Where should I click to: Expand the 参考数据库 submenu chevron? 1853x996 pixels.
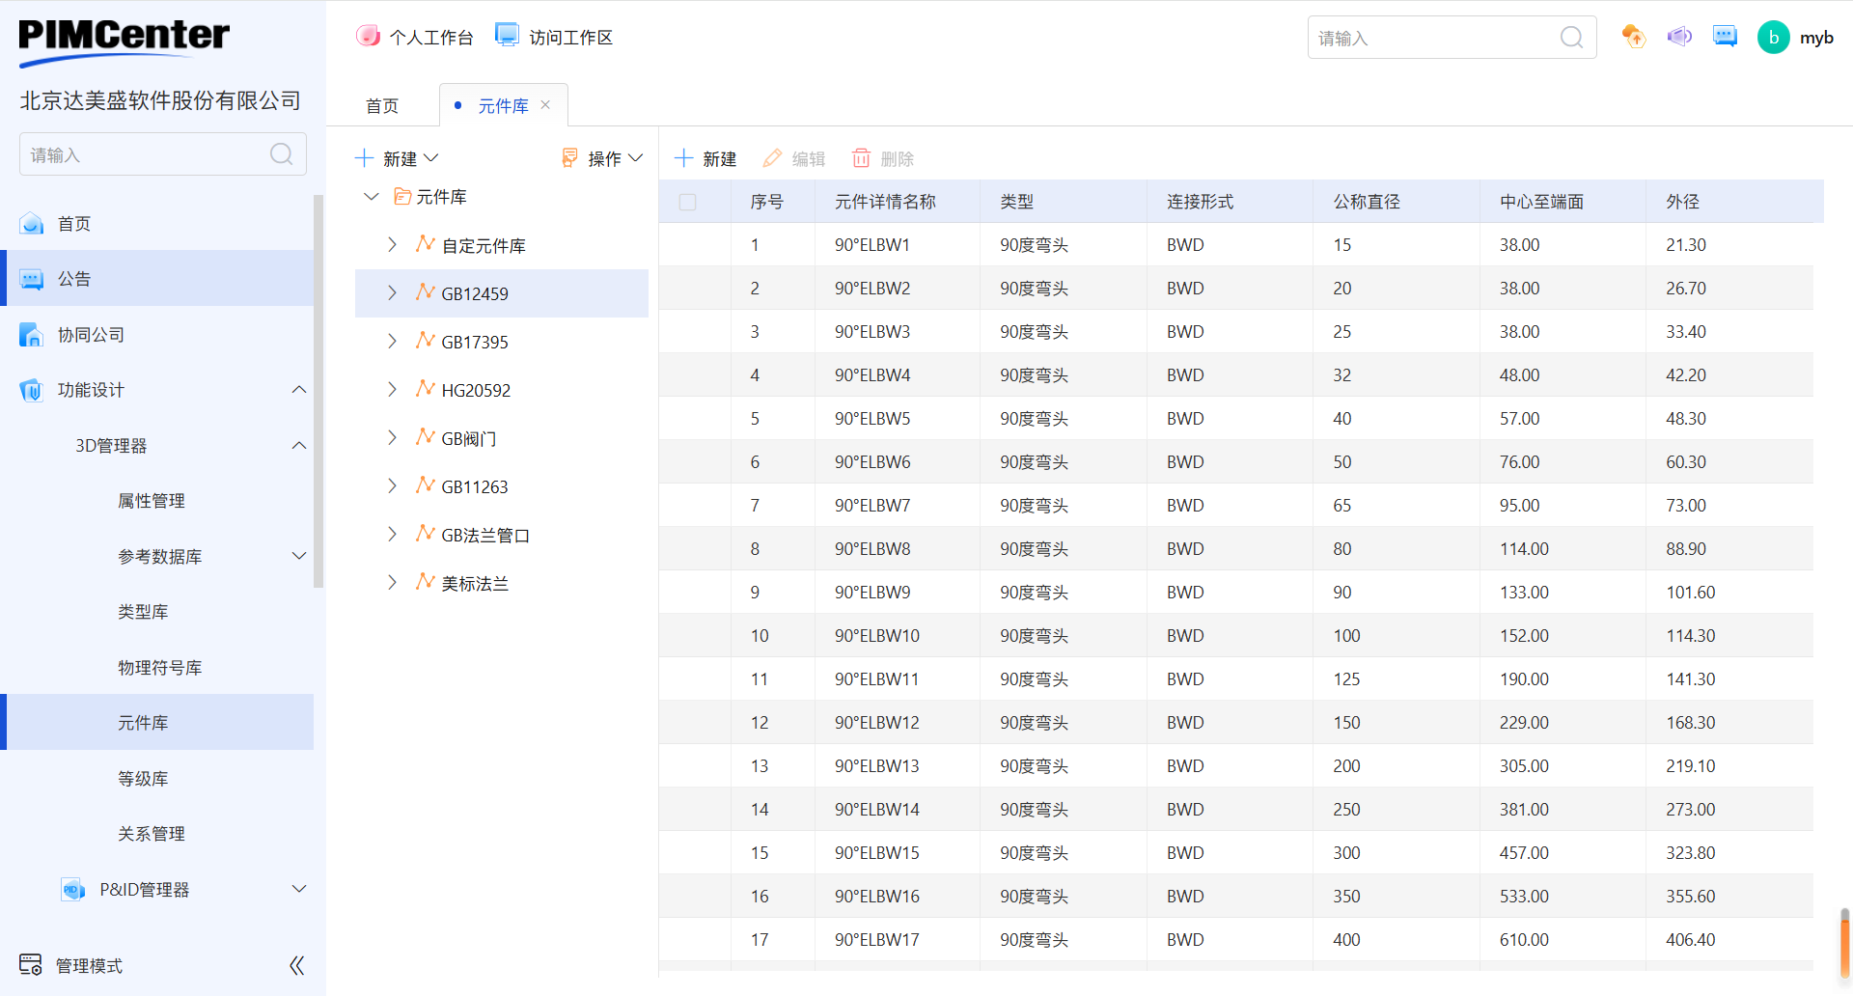[x=299, y=557]
